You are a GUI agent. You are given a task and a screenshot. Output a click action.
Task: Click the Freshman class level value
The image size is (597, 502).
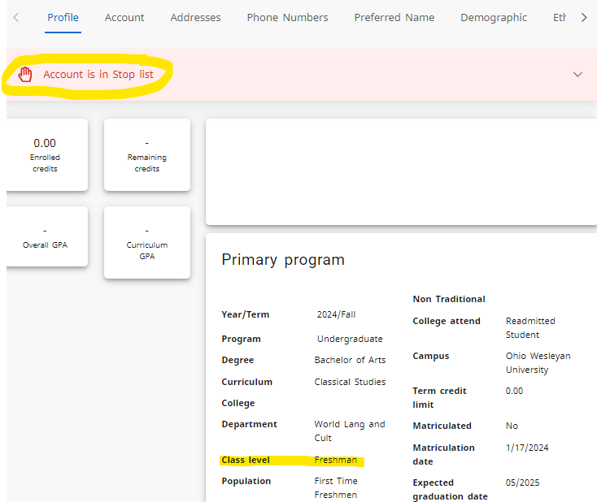coord(335,460)
